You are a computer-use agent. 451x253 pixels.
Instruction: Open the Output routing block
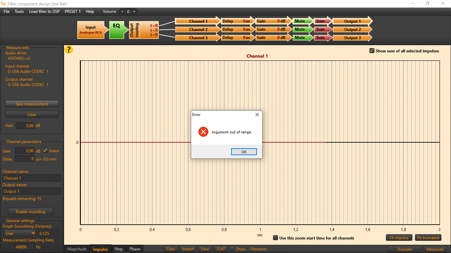coord(144,30)
